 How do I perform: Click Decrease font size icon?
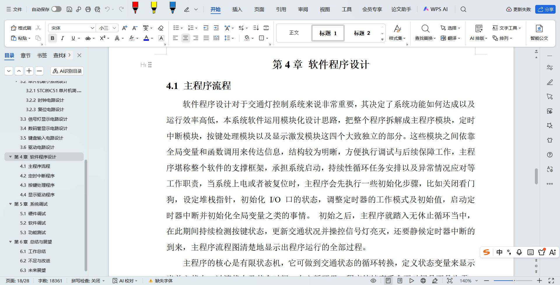(135, 28)
